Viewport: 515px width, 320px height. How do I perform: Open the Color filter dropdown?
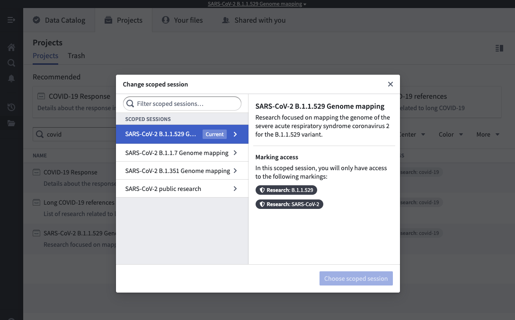451,134
